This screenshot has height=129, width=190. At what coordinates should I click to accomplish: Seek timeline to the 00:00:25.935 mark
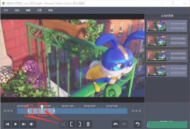(x=90, y=106)
